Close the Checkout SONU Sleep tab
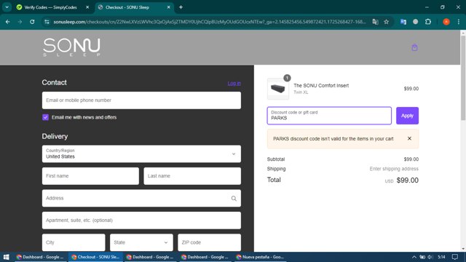The height and width of the screenshot is (262, 466). pyautogui.click(x=168, y=7)
